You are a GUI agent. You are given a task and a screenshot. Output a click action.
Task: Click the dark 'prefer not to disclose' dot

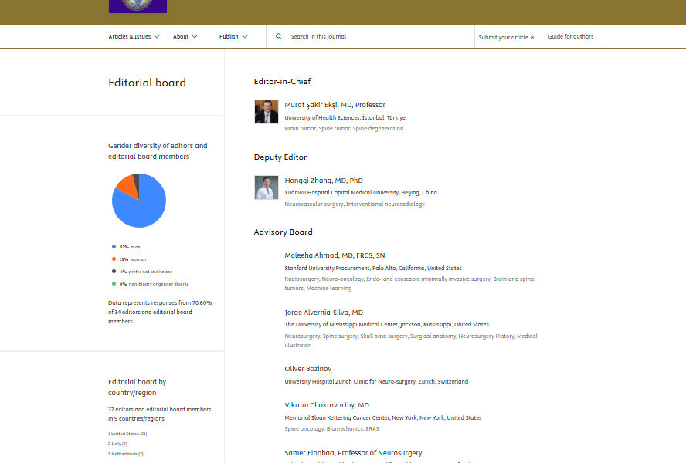coord(114,272)
